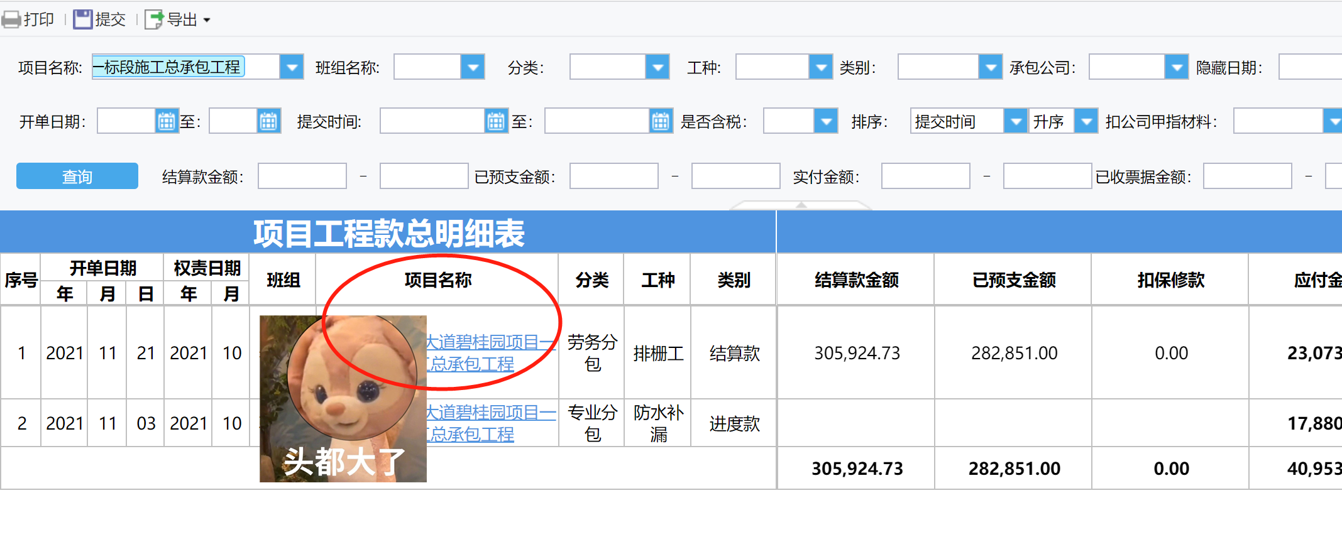This screenshot has width=1342, height=537.
Task: Open the 开单日期 start calendar picker
Action: click(x=167, y=121)
